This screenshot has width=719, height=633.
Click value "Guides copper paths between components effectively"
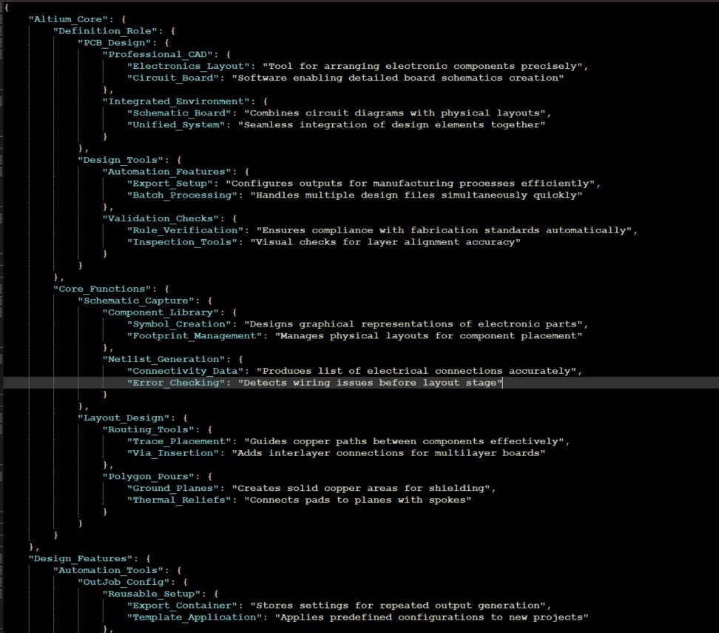(404, 441)
